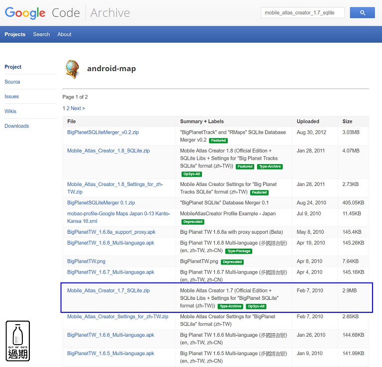The image size is (382, 367).
Task: Select Downloads in the left sidebar
Action: [x=17, y=126]
